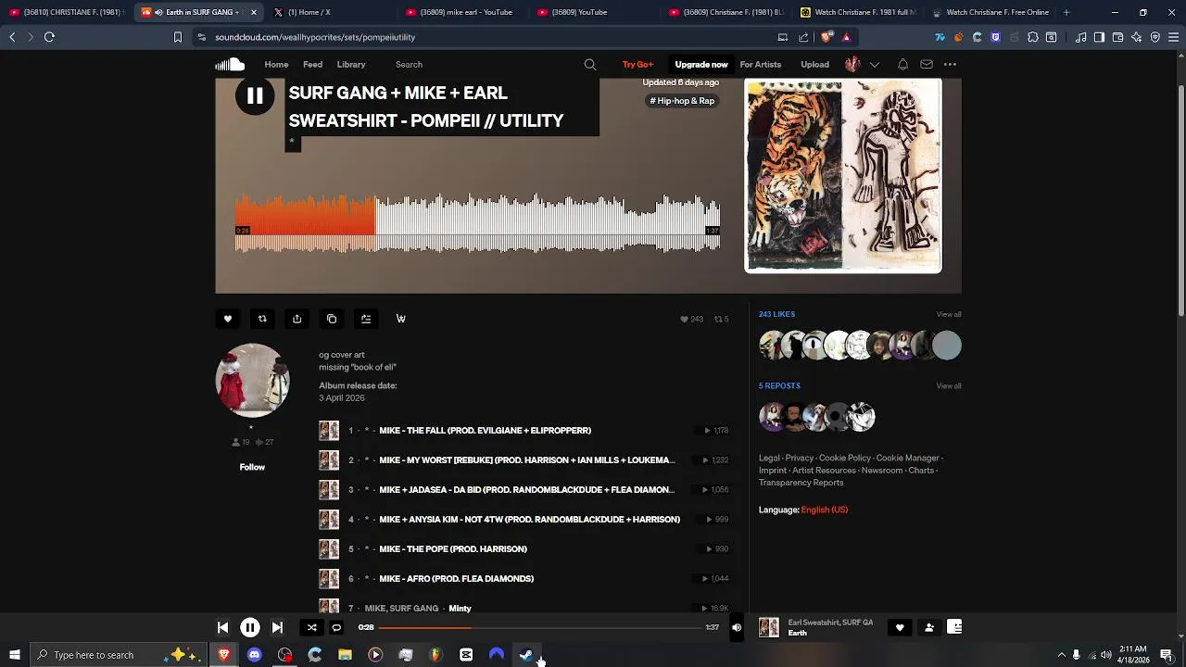This screenshot has height=667, width=1186.
Task: Bookmark this page icon in address bar
Action: click(x=178, y=37)
